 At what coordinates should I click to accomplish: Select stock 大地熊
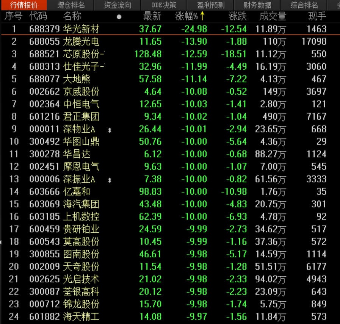click(77, 79)
